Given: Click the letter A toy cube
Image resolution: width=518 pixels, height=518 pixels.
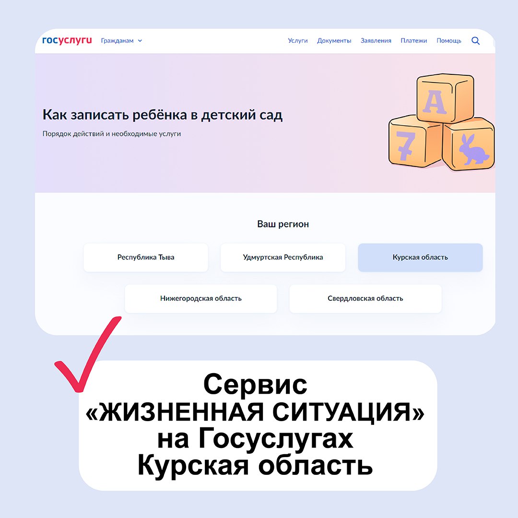Looking at the screenshot, I should point(445,98).
